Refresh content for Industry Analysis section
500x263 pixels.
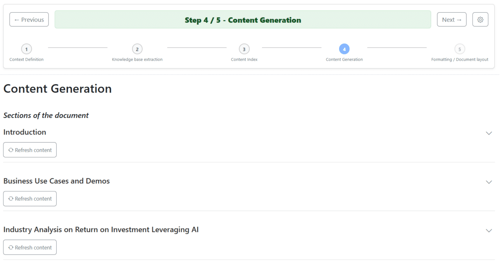30,248
